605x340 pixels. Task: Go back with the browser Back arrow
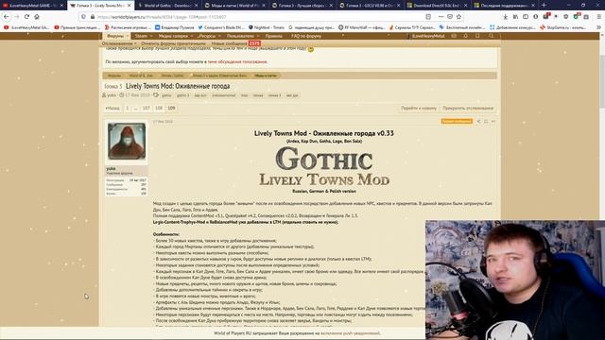point(7,17)
